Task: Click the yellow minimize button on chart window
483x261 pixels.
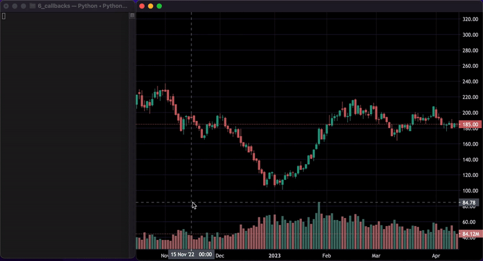Action: click(150, 6)
